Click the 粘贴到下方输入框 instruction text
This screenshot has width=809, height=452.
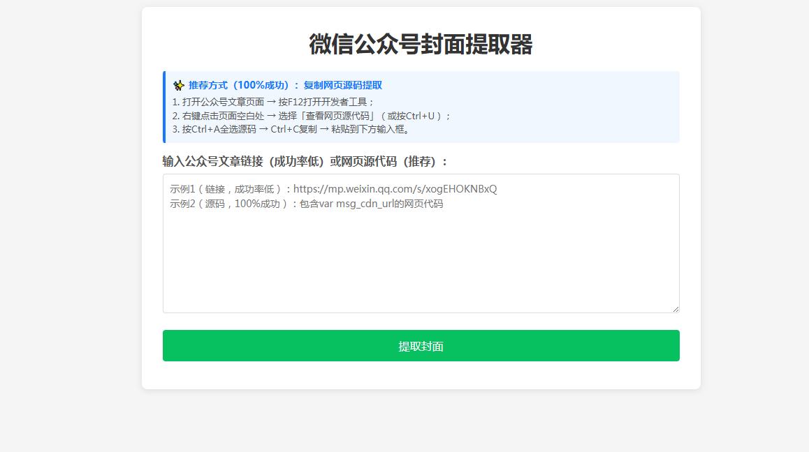click(370, 130)
